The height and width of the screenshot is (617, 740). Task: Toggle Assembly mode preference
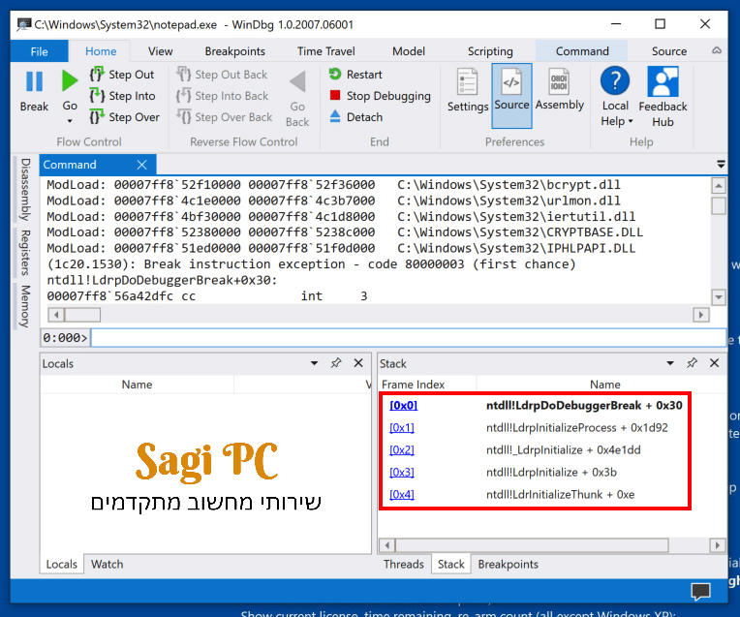tap(560, 89)
